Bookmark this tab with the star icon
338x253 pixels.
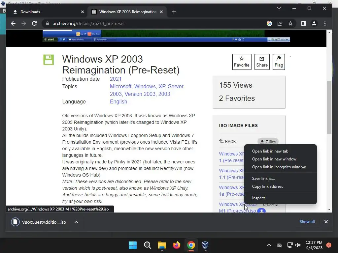click(x=290, y=23)
